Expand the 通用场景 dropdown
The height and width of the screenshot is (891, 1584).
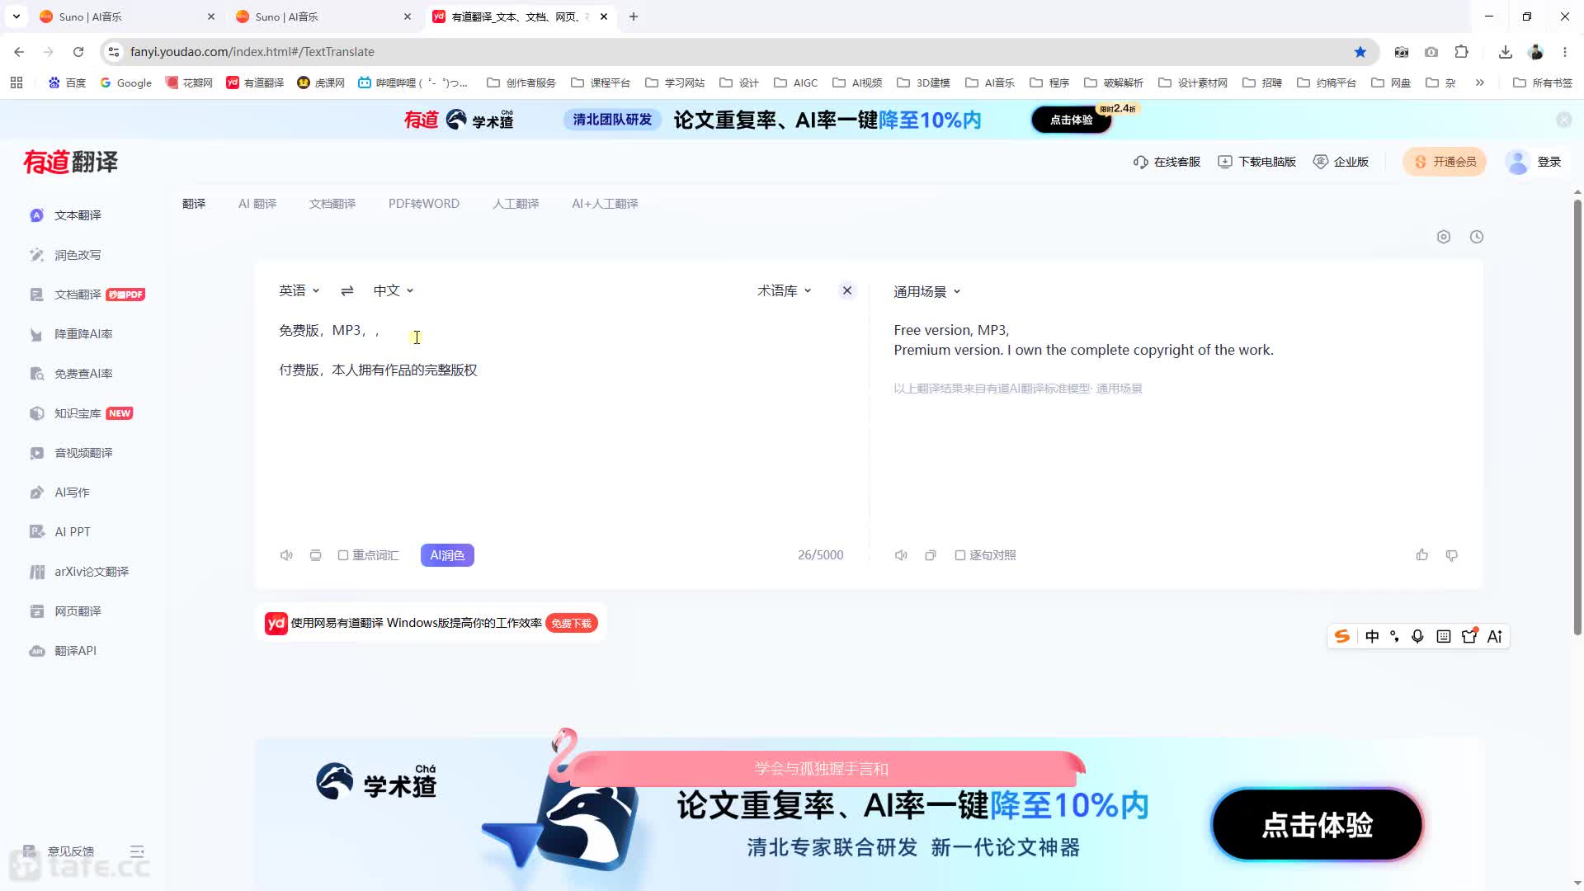point(927,291)
